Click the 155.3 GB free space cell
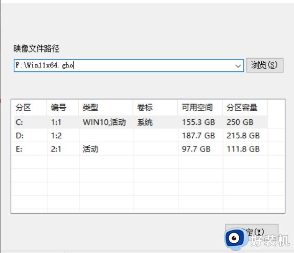 (198, 122)
